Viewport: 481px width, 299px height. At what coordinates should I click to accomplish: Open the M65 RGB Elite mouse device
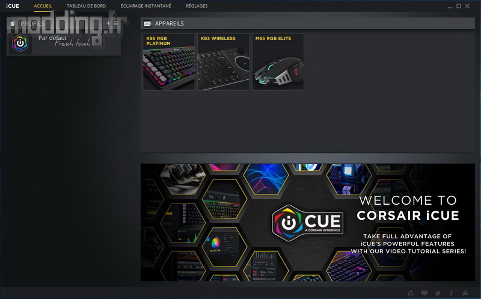(278, 62)
